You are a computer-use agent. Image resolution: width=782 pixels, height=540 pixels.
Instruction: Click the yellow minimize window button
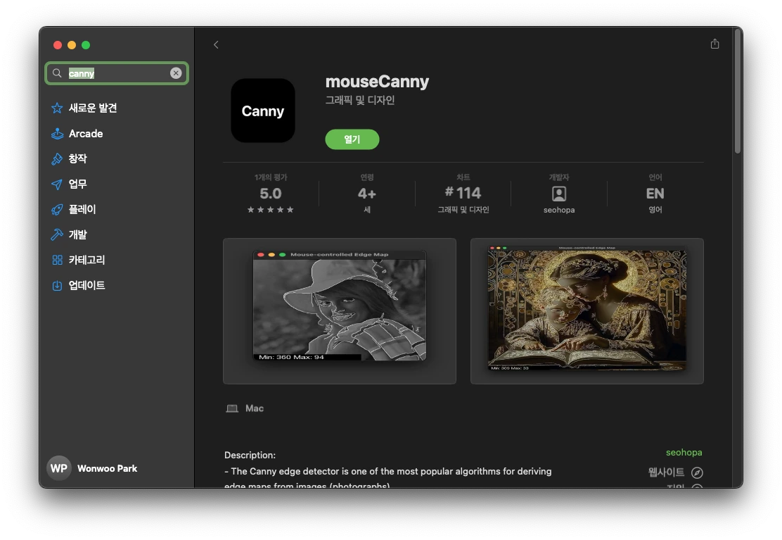coord(72,45)
